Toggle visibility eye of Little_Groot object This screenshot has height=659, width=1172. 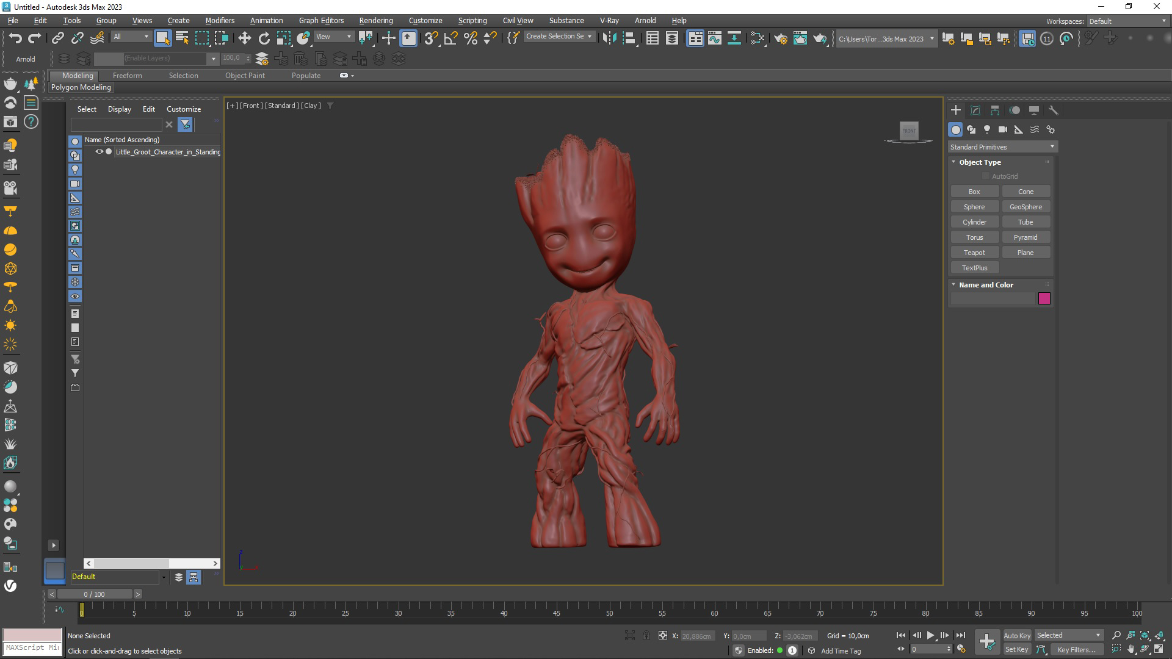point(99,152)
